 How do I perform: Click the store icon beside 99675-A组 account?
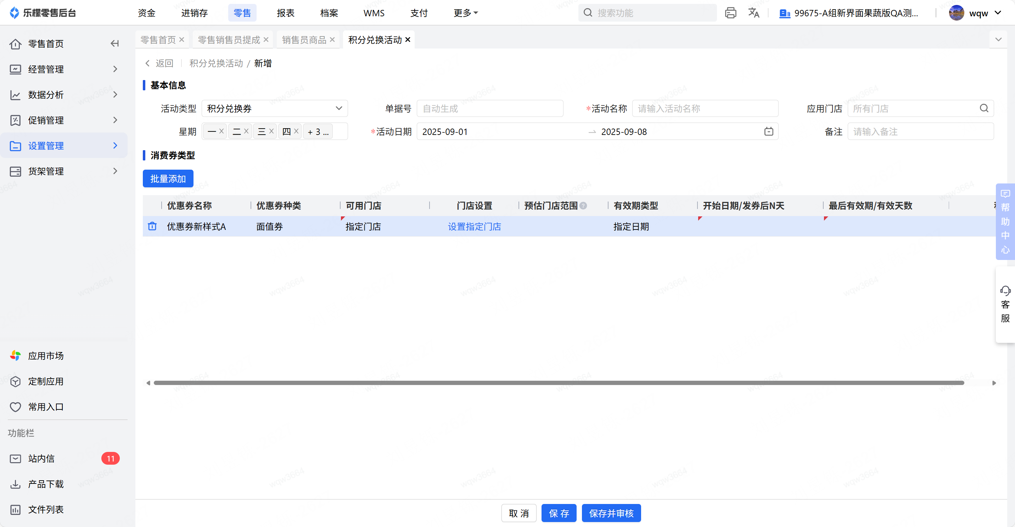tap(785, 13)
